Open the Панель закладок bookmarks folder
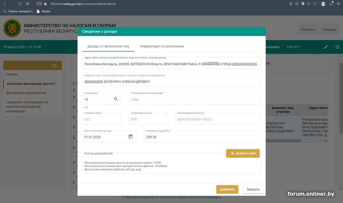Screen dimensions: 343x203 point(18,11)
